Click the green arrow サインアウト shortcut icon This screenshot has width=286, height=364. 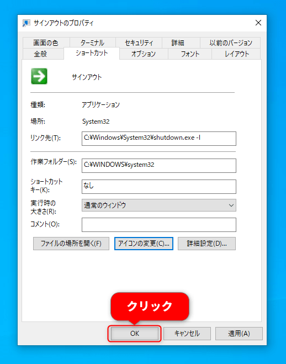tap(39, 76)
